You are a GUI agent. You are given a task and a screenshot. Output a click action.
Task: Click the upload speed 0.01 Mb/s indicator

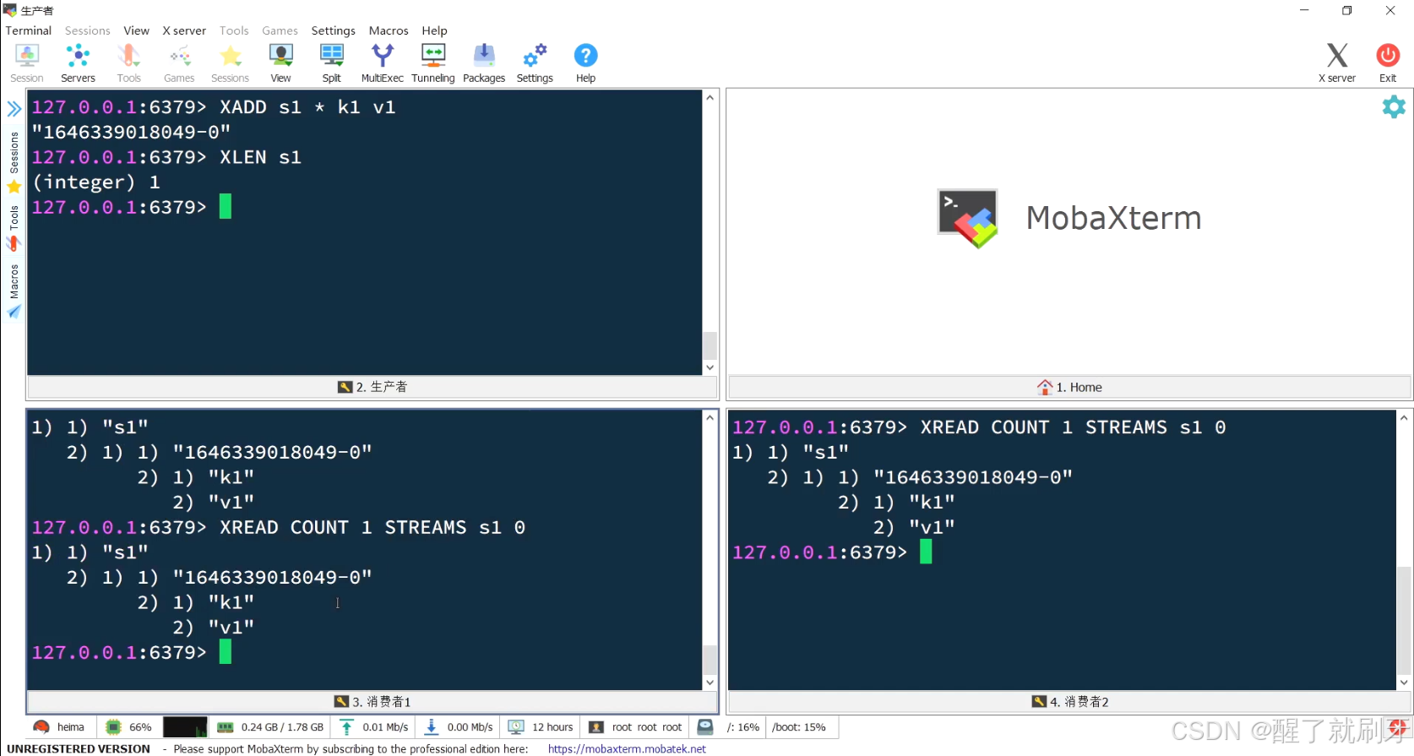tap(374, 727)
